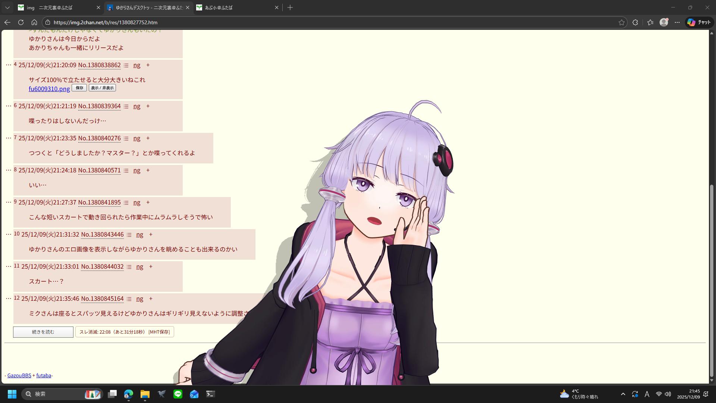Click the 続きを読む button
The height and width of the screenshot is (403, 716).
(43, 332)
